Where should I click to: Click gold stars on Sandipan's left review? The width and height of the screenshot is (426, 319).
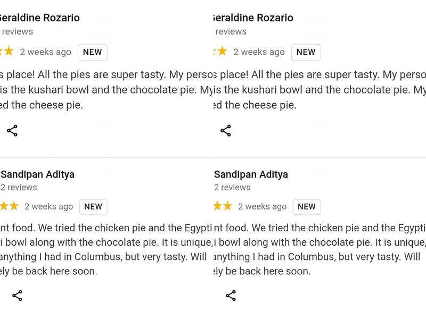10,206
